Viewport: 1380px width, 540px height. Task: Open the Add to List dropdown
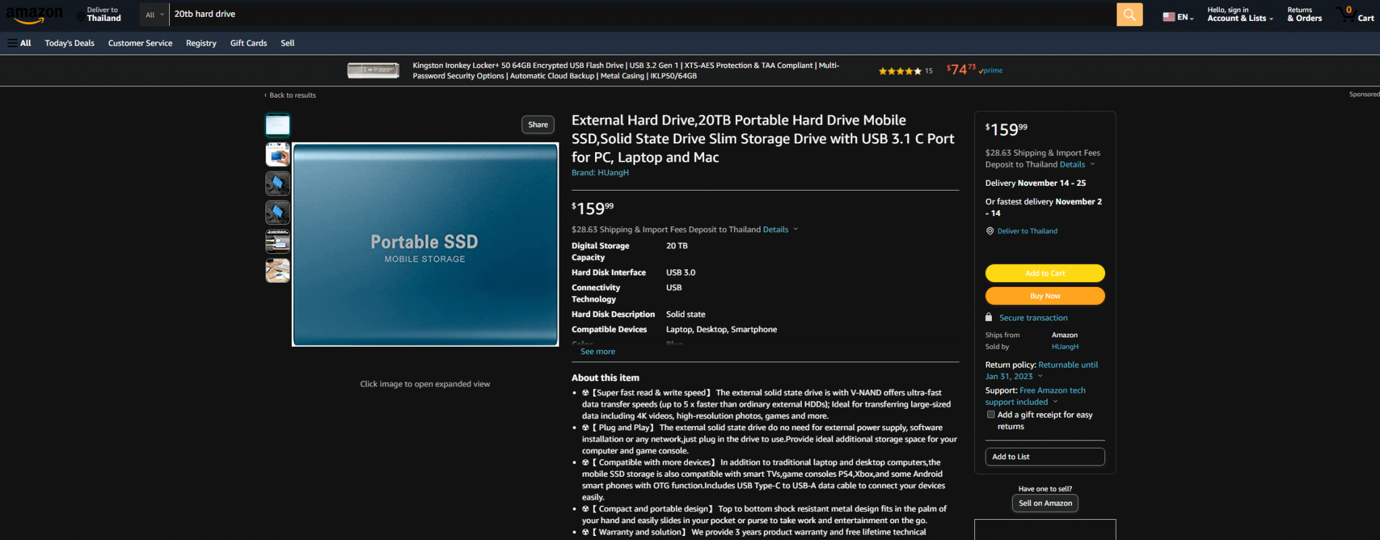tap(1045, 457)
